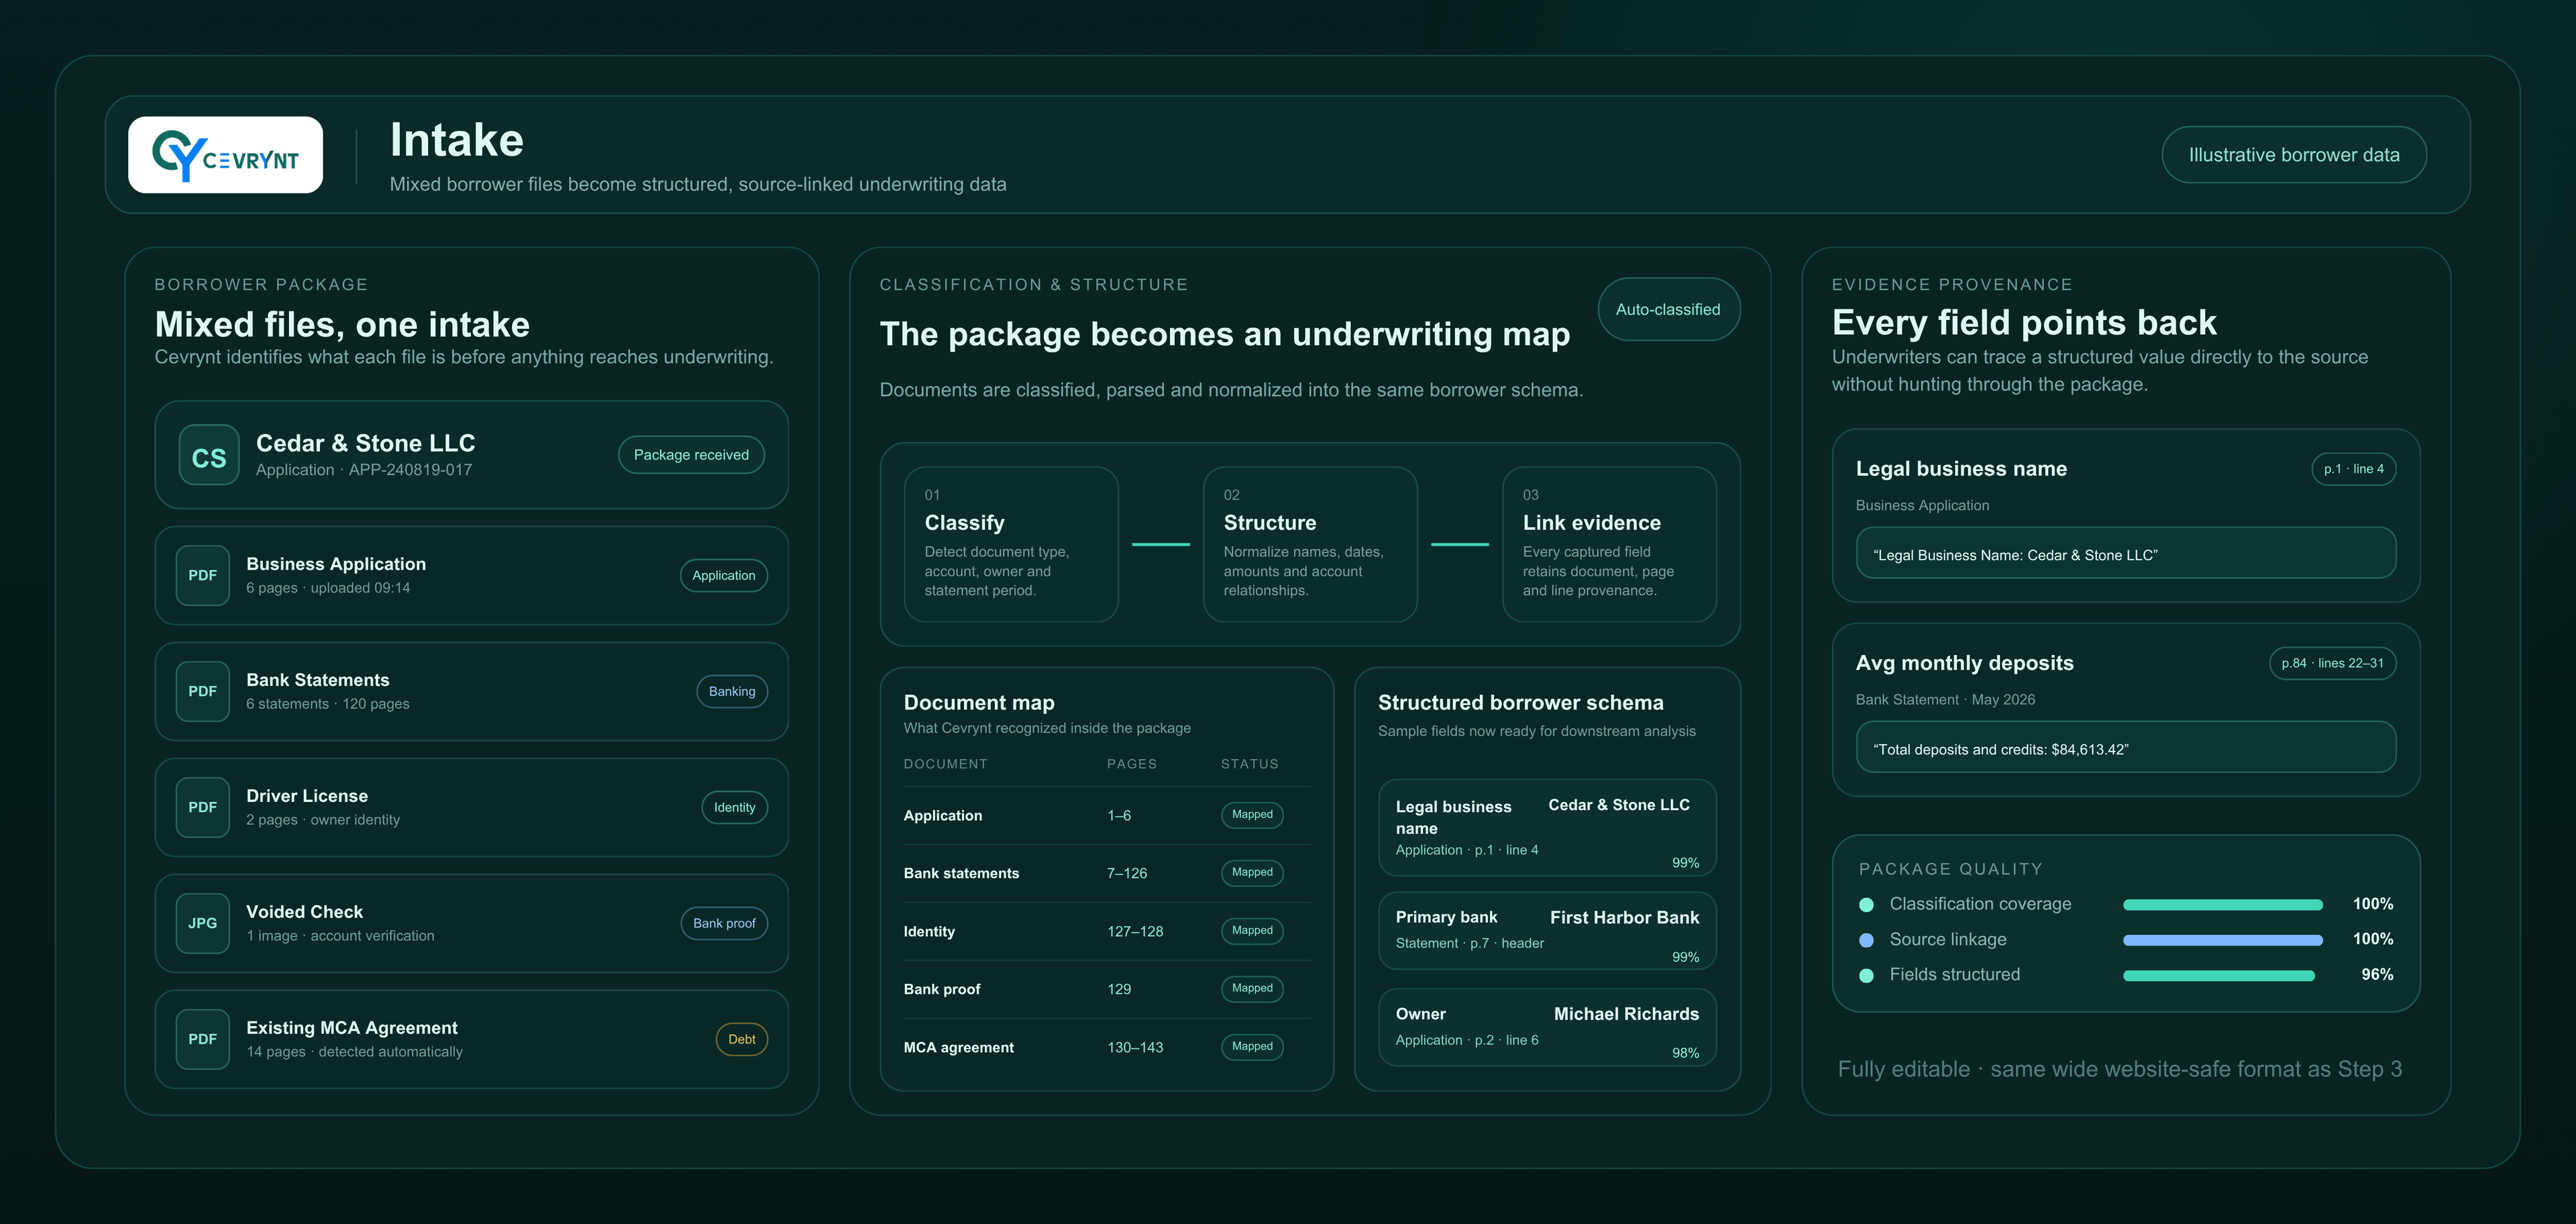Click the Classification coverage progress bar
Screen dimensions: 2576x1224
(x=2223, y=905)
